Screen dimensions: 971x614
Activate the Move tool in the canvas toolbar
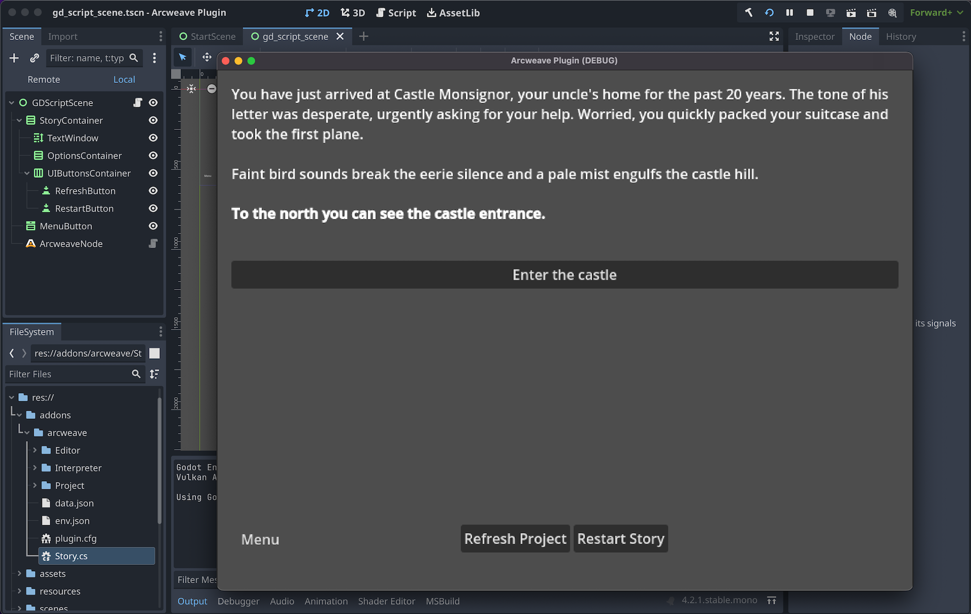[206, 57]
